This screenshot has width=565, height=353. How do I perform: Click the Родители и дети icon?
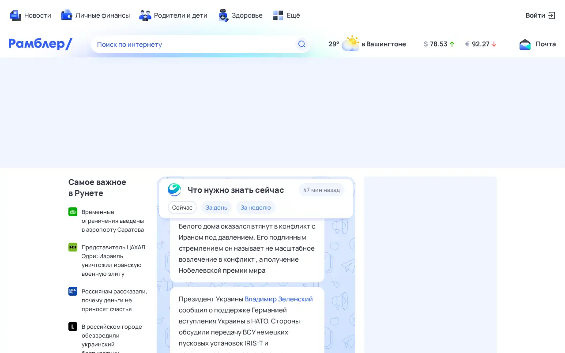click(145, 15)
